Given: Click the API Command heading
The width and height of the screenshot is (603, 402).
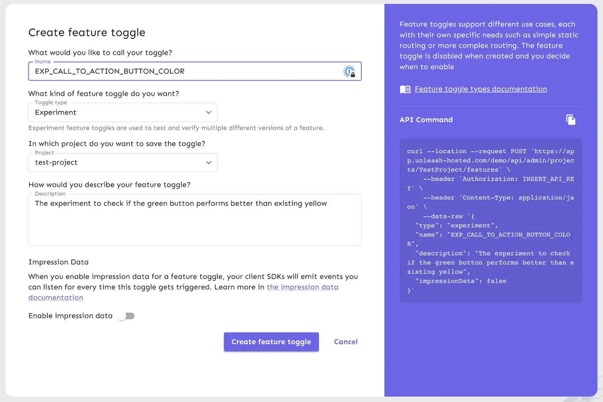Looking at the screenshot, I should click(426, 119).
